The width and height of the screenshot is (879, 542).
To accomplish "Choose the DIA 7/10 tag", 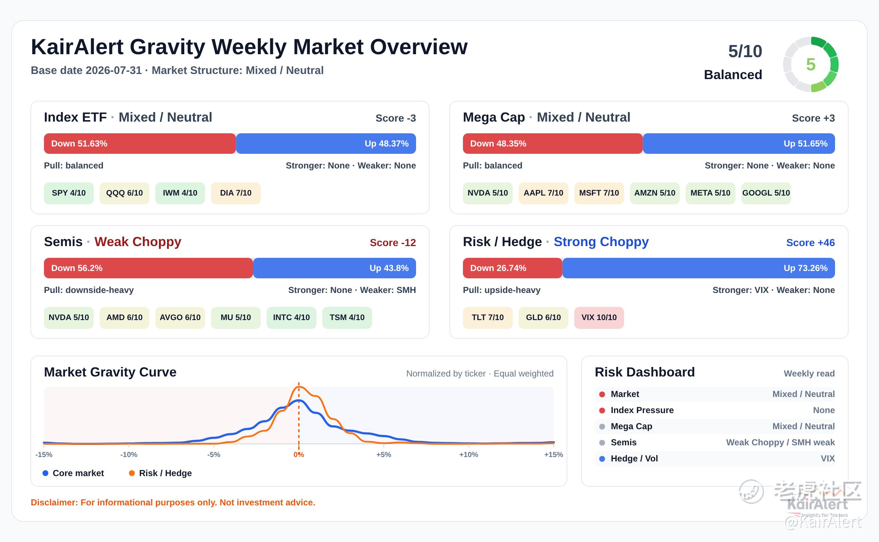I will coord(236,193).
